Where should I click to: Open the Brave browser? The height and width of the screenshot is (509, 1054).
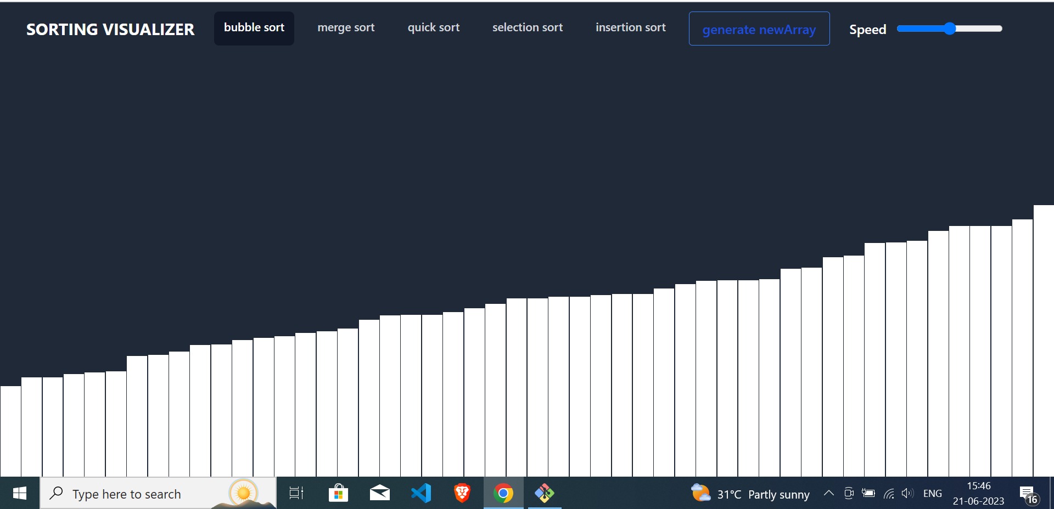tap(462, 493)
